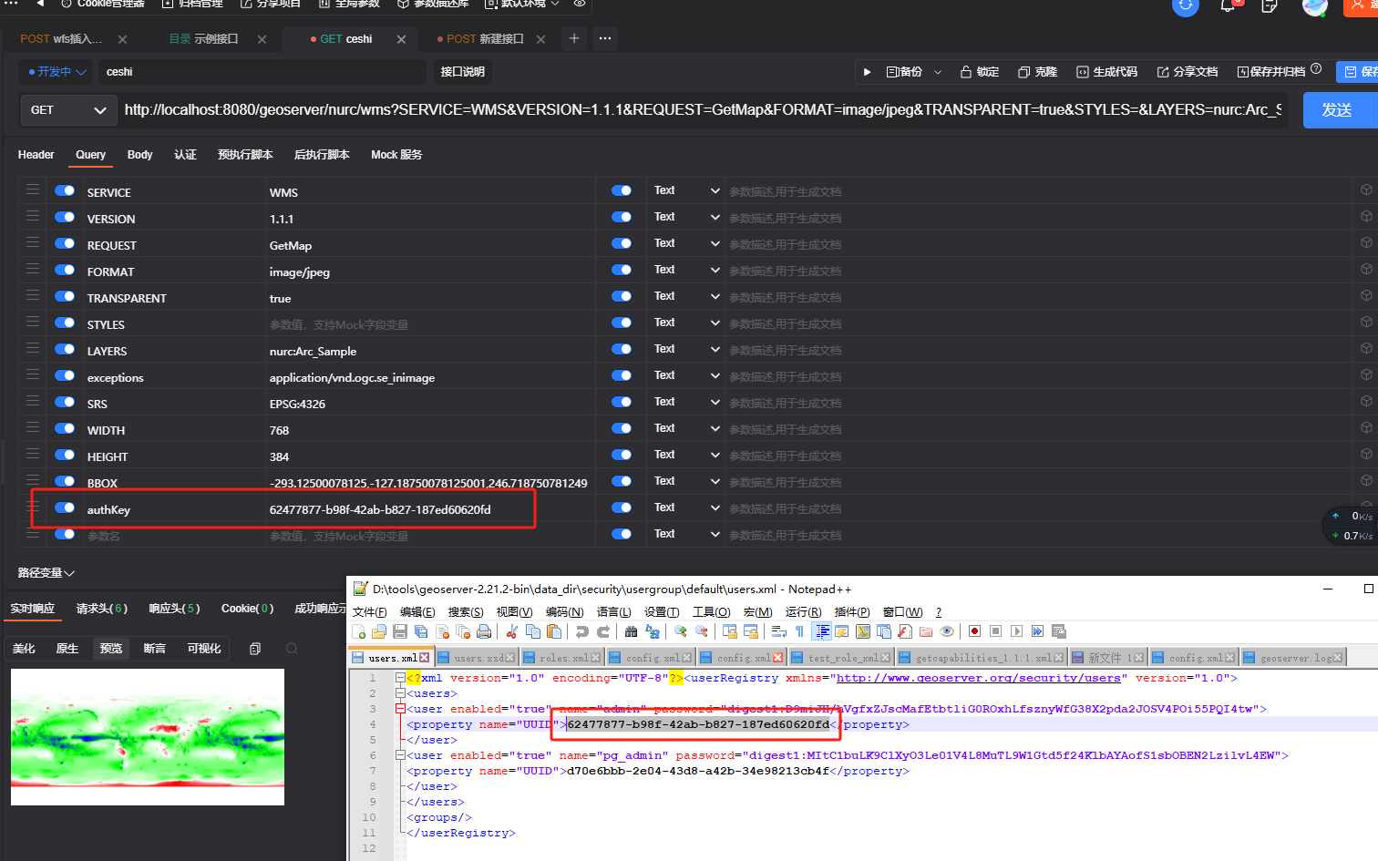Start macro recording with the red dot
This screenshot has height=861, width=1378.
(974, 631)
